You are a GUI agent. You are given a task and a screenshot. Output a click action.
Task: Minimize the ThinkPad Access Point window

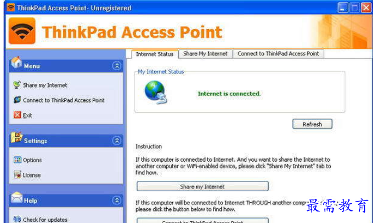coord(343,8)
